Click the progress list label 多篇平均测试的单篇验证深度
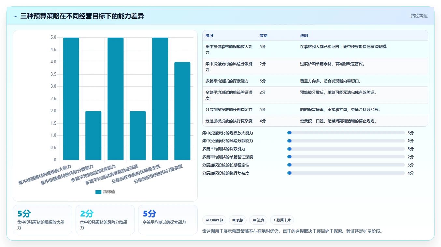The image size is (441, 247). pyautogui.click(x=228, y=157)
